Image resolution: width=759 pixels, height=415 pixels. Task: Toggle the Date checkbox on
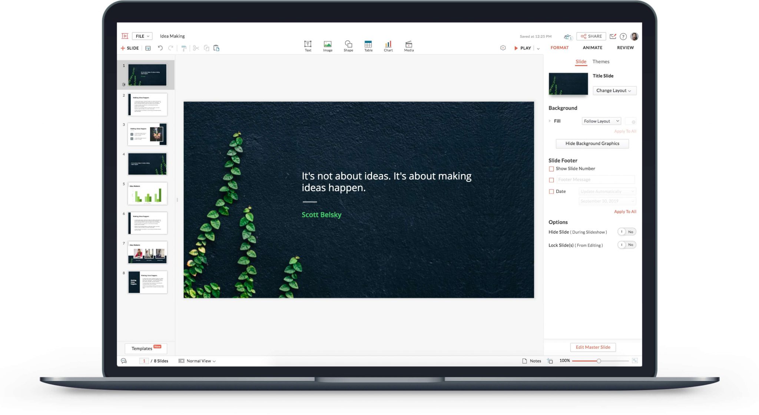click(551, 191)
